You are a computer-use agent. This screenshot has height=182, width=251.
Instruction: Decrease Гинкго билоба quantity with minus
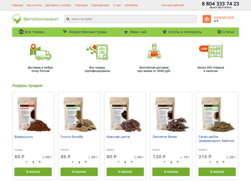pyautogui.click(x=73, y=162)
